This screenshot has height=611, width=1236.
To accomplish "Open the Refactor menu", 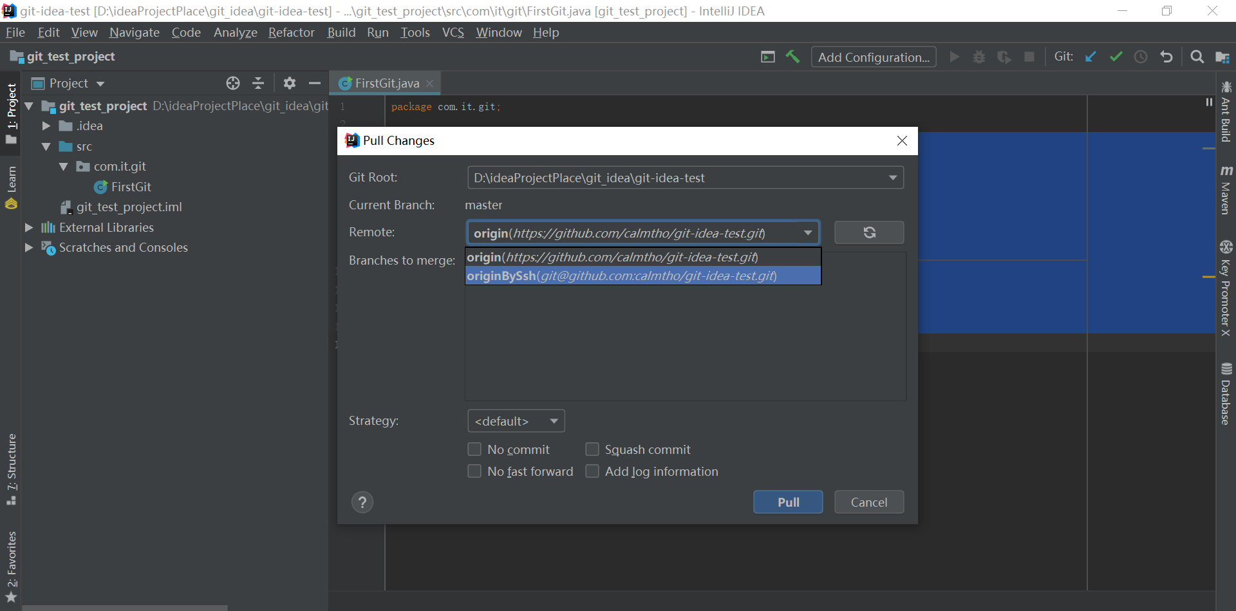I will pyautogui.click(x=292, y=32).
